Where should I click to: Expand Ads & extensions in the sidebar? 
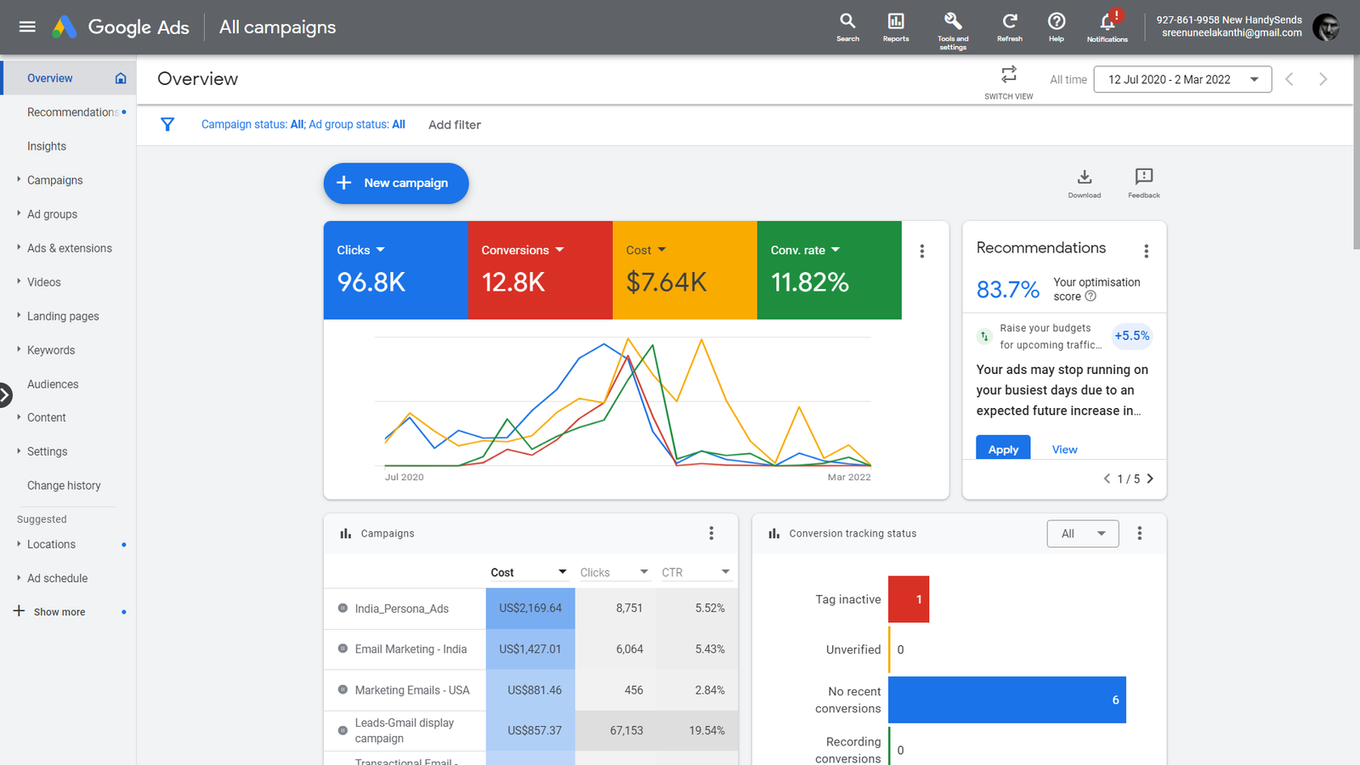pos(19,247)
